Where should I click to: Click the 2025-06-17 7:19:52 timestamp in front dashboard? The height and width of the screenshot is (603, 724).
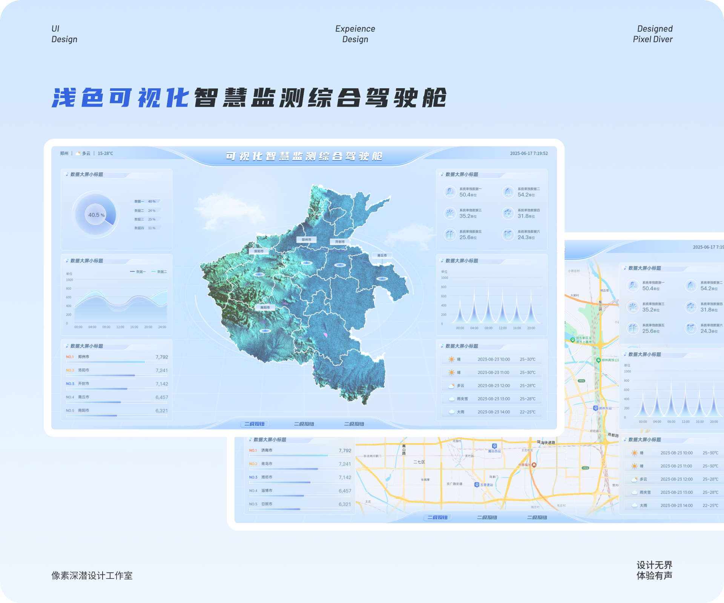pos(529,153)
